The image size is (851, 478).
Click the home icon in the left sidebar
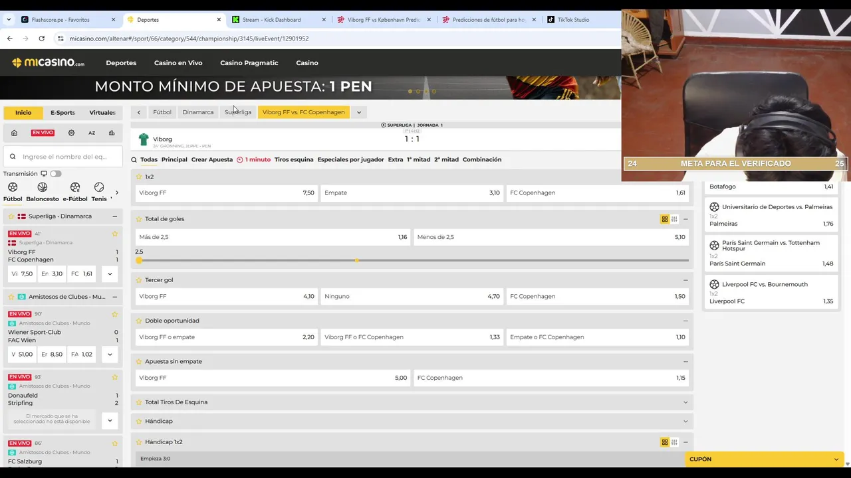point(14,133)
